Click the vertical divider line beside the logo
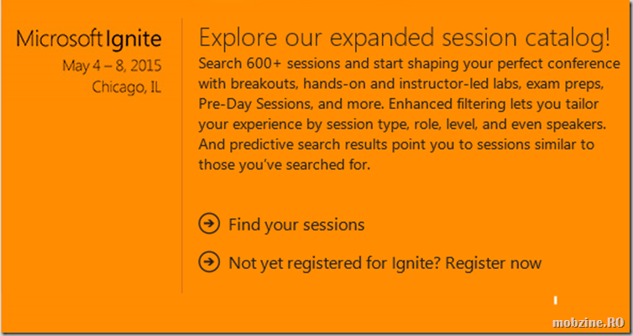Viewport: 633px width, 336px height. tap(182, 156)
